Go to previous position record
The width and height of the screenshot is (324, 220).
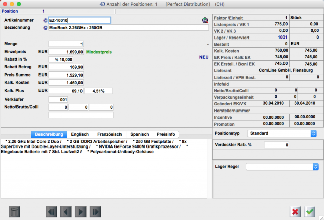[x=66, y=210]
